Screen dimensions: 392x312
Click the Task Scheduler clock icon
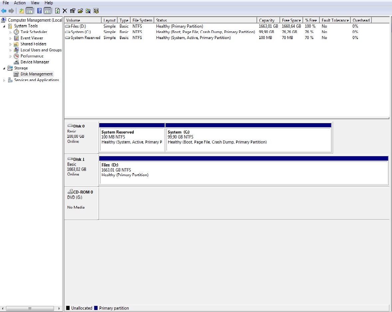click(x=16, y=32)
